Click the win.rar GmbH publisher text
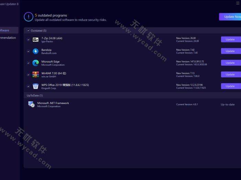The height and width of the screenshot is (180, 241). 49,77
